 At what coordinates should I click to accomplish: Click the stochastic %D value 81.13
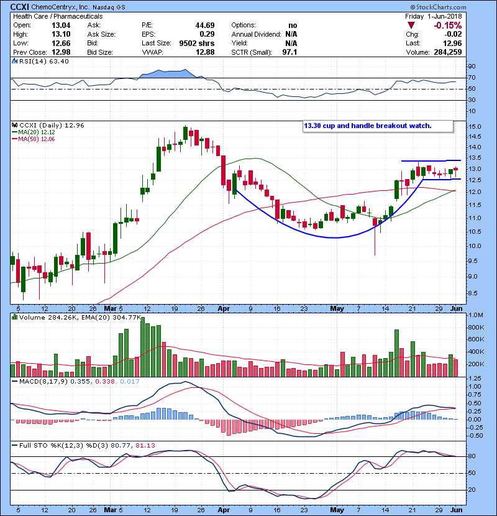[x=145, y=445]
